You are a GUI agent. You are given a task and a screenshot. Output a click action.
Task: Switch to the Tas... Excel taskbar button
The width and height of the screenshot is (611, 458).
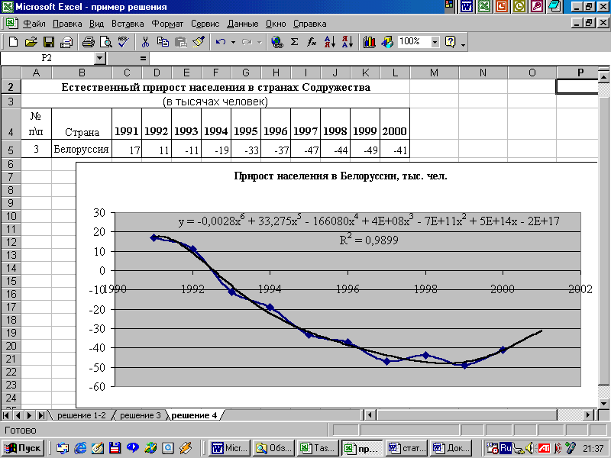(x=317, y=448)
